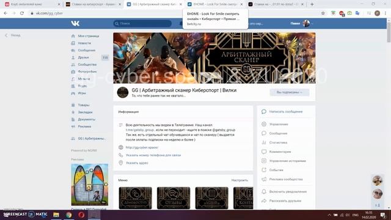Viewport: 391px width, 220px height.
Task: Open the t.me/gatsby_group Telegram link
Action: point(140,130)
